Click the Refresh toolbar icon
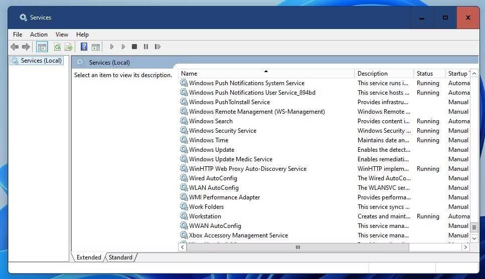Viewport: 485px width, 279px height. coord(57,47)
